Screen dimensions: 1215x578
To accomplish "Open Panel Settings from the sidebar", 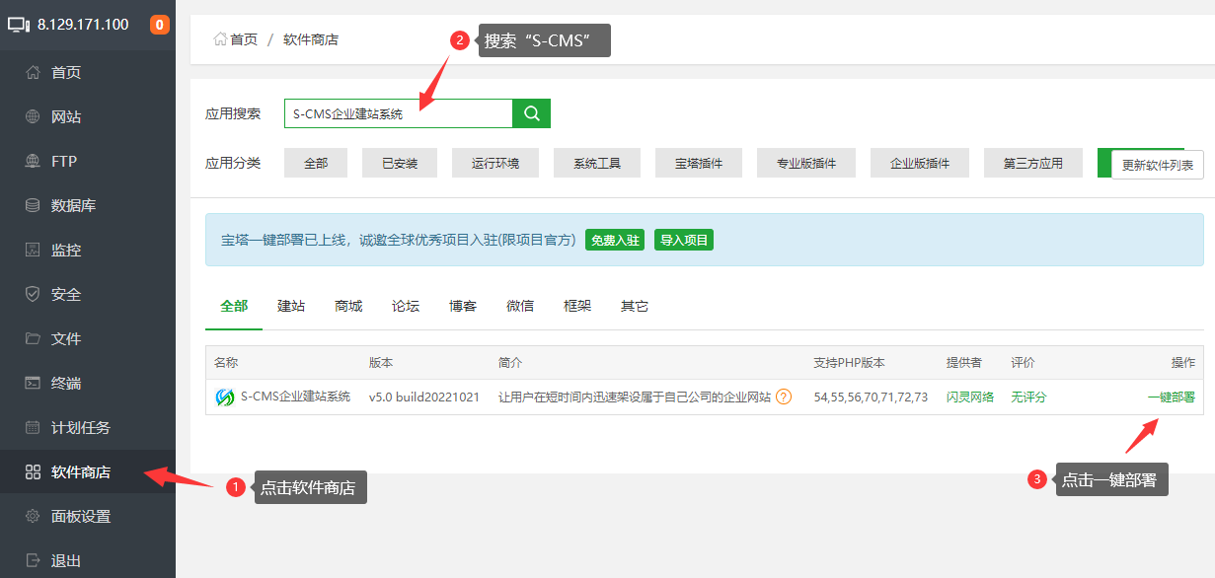I will (x=80, y=516).
